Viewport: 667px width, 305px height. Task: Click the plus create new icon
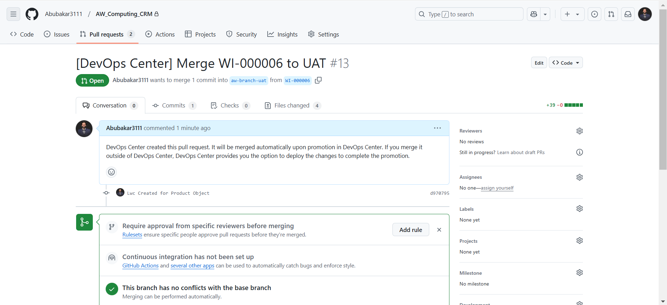coord(567,14)
